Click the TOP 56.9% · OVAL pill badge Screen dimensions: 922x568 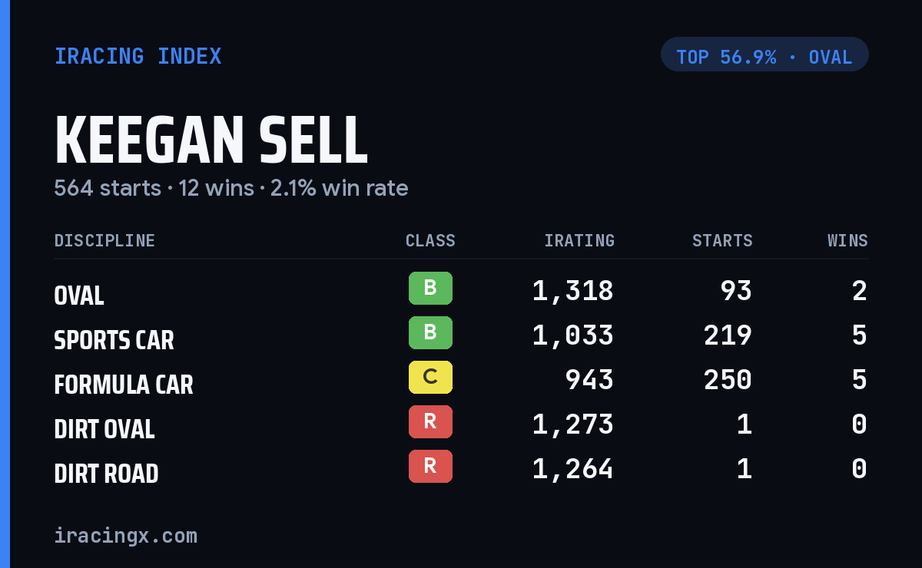[x=764, y=54]
